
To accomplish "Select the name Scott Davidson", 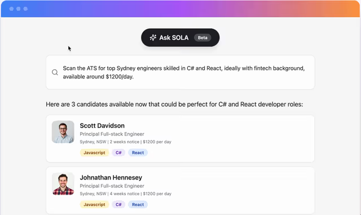I will 102,126.
